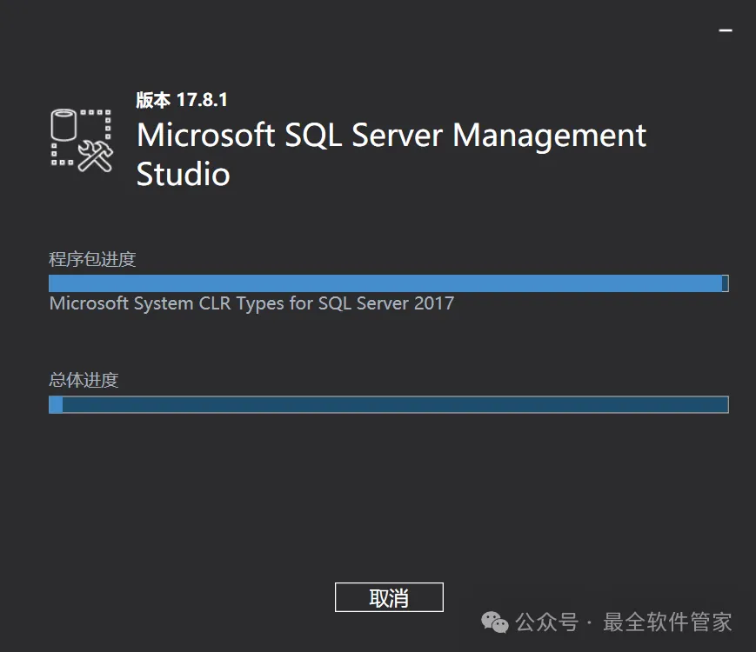Click the SSMS database-and-tools logo

point(82,139)
